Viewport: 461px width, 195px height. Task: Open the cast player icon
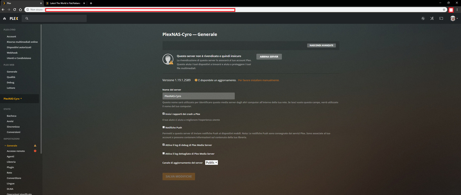click(x=441, y=19)
